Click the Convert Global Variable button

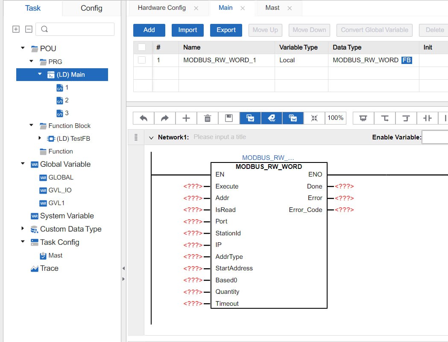pos(374,30)
